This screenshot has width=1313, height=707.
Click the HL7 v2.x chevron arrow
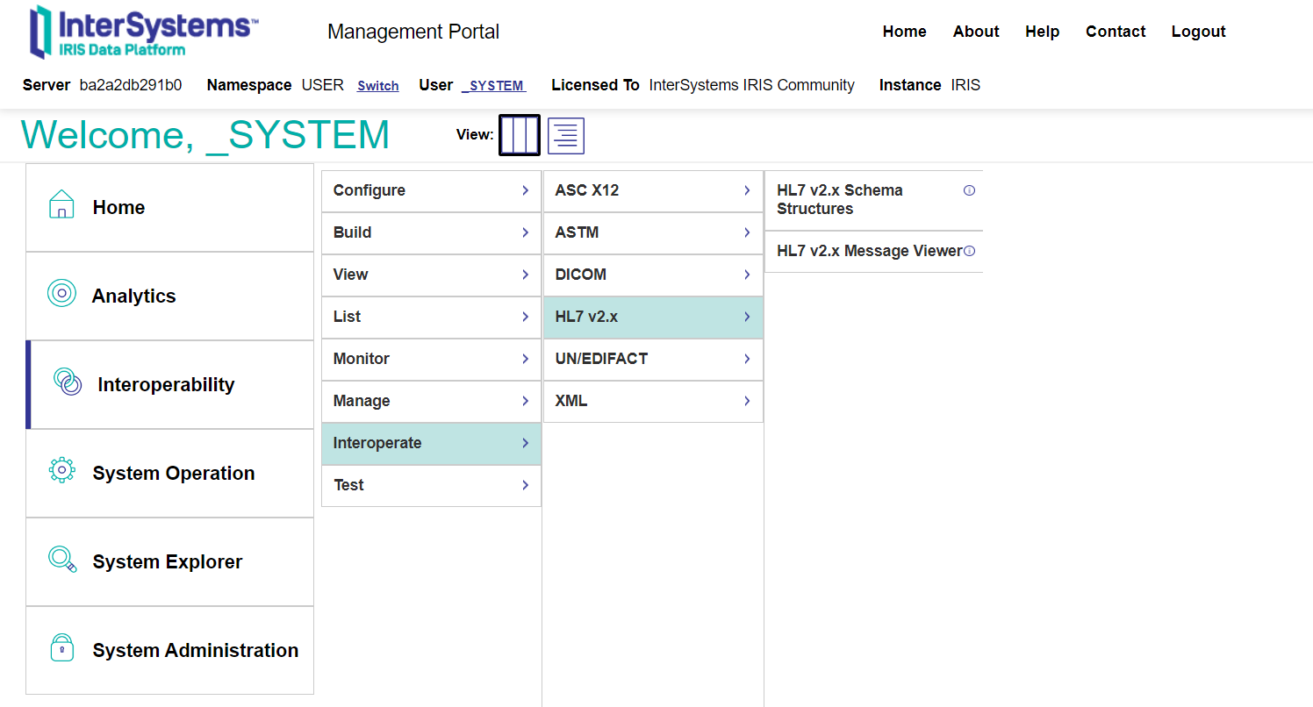click(747, 317)
